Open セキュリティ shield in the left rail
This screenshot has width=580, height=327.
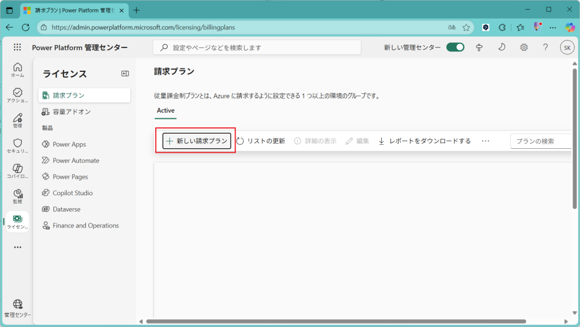click(x=18, y=145)
